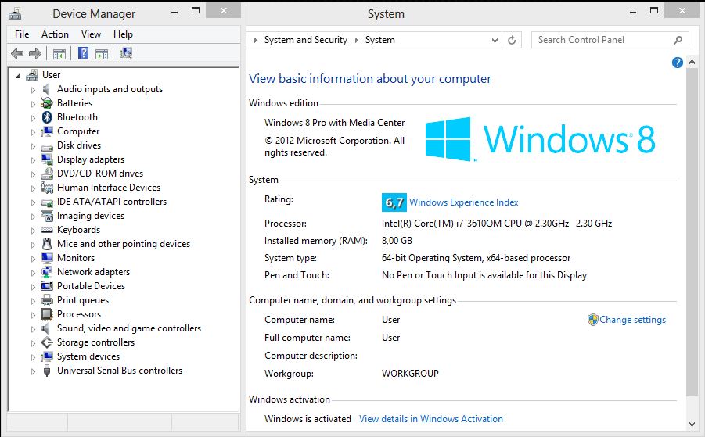
Task: Expand the Bluetooth node
Action: [33, 118]
